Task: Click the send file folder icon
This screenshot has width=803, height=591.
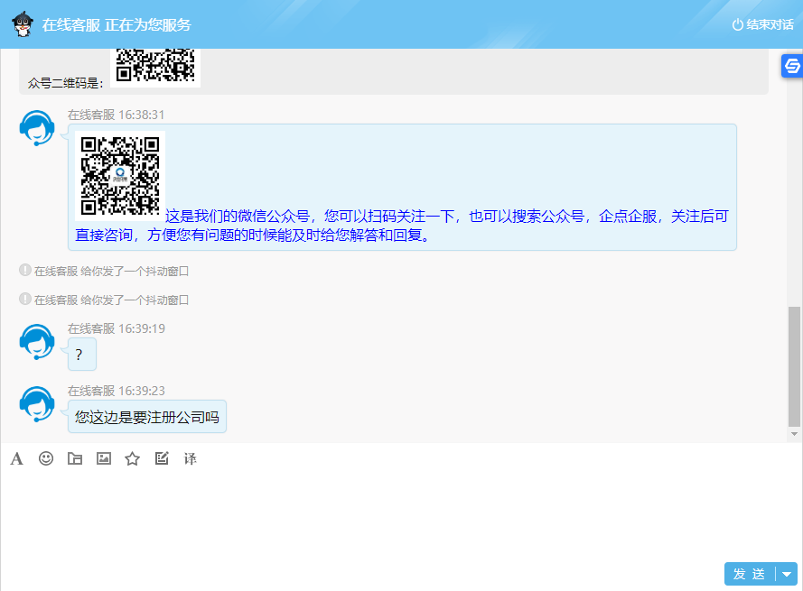Action: click(x=74, y=458)
